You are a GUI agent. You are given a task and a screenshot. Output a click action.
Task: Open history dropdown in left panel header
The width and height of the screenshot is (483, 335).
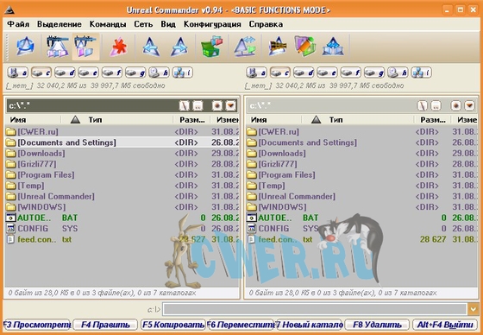[x=231, y=106]
